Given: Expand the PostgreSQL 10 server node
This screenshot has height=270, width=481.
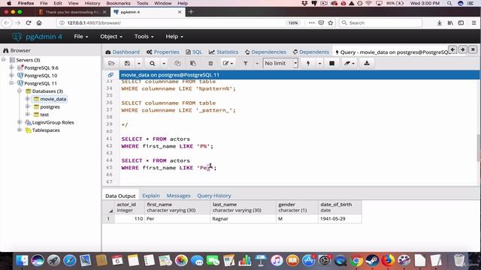Looking at the screenshot, I should 12,75.
